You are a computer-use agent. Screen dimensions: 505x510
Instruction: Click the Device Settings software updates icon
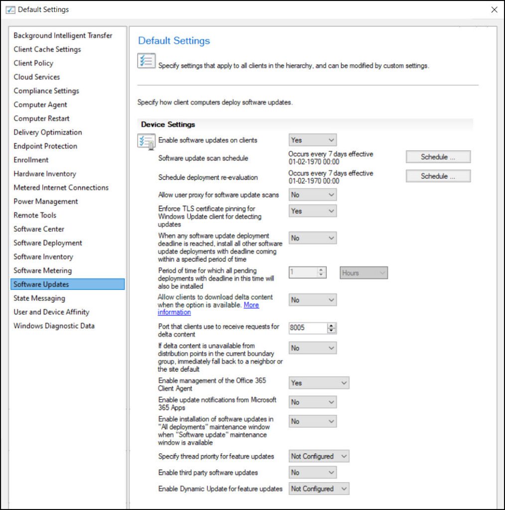[146, 142]
